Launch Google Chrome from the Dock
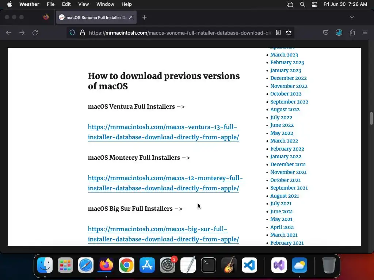Image resolution: width=374 pixels, height=280 pixels. (x=127, y=265)
